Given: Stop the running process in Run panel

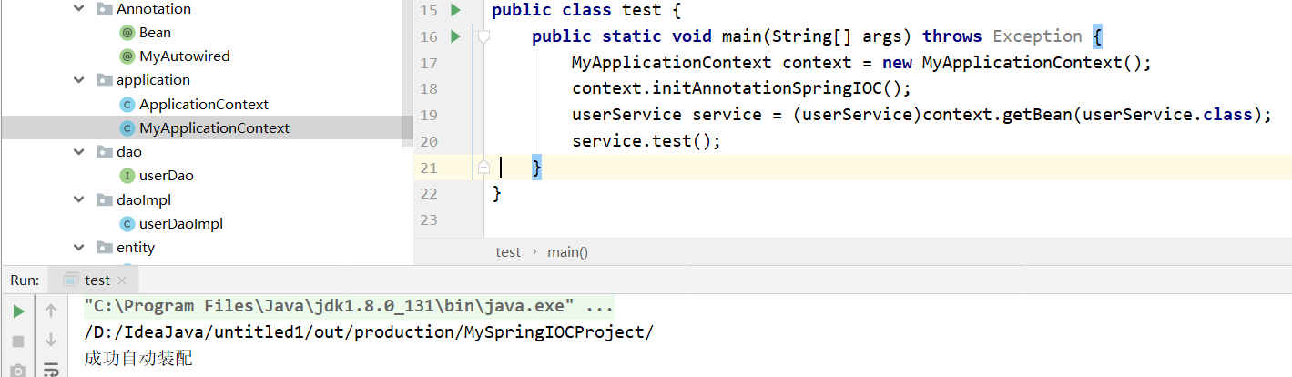Looking at the screenshot, I should [x=18, y=341].
